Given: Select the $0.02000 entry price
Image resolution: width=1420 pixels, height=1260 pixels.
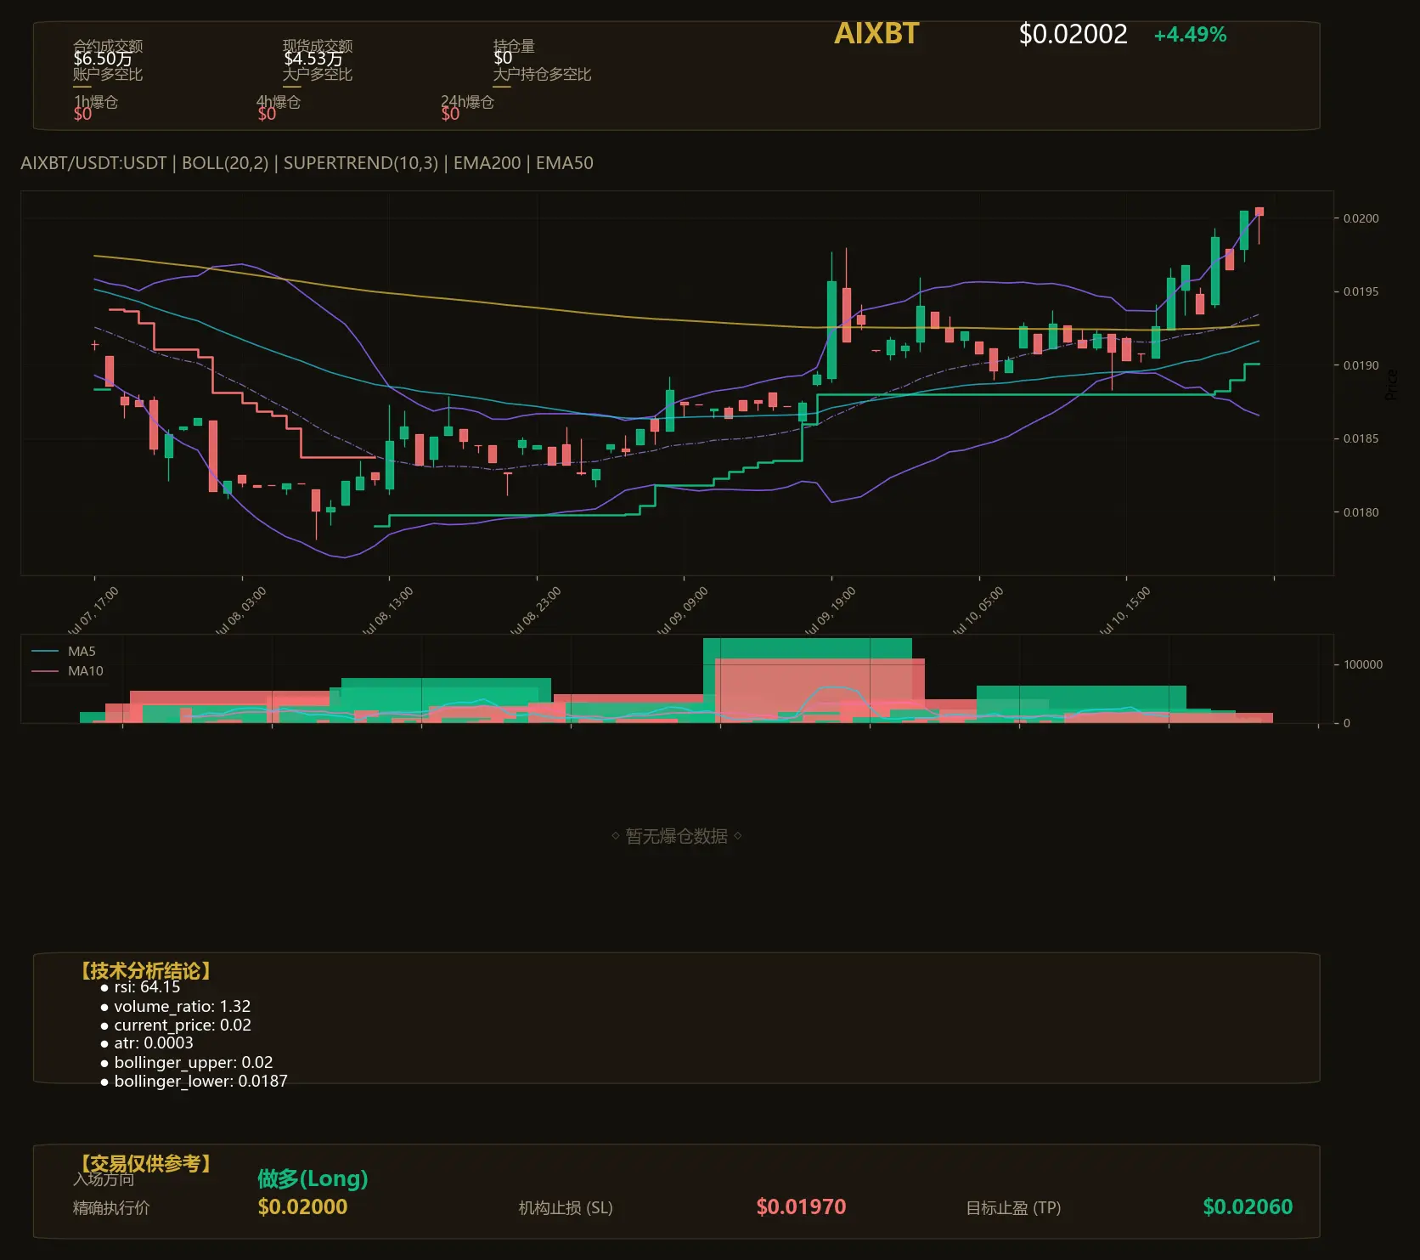Looking at the screenshot, I should pyautogui.click(x=302, y=1206).
